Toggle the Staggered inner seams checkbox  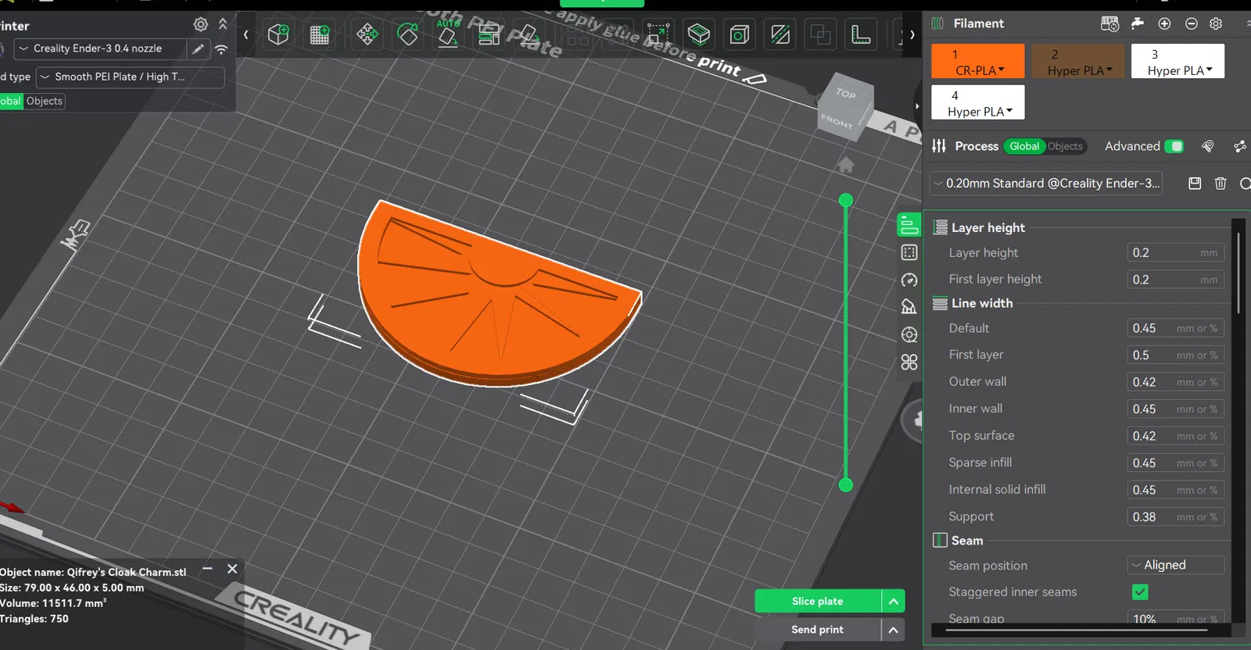[x=1140, y=592]
